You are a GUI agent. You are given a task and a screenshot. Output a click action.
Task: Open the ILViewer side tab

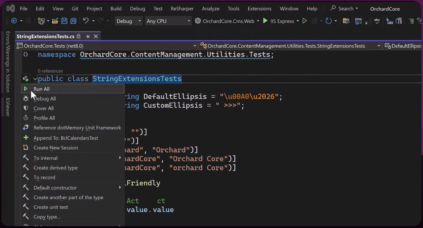8,107
